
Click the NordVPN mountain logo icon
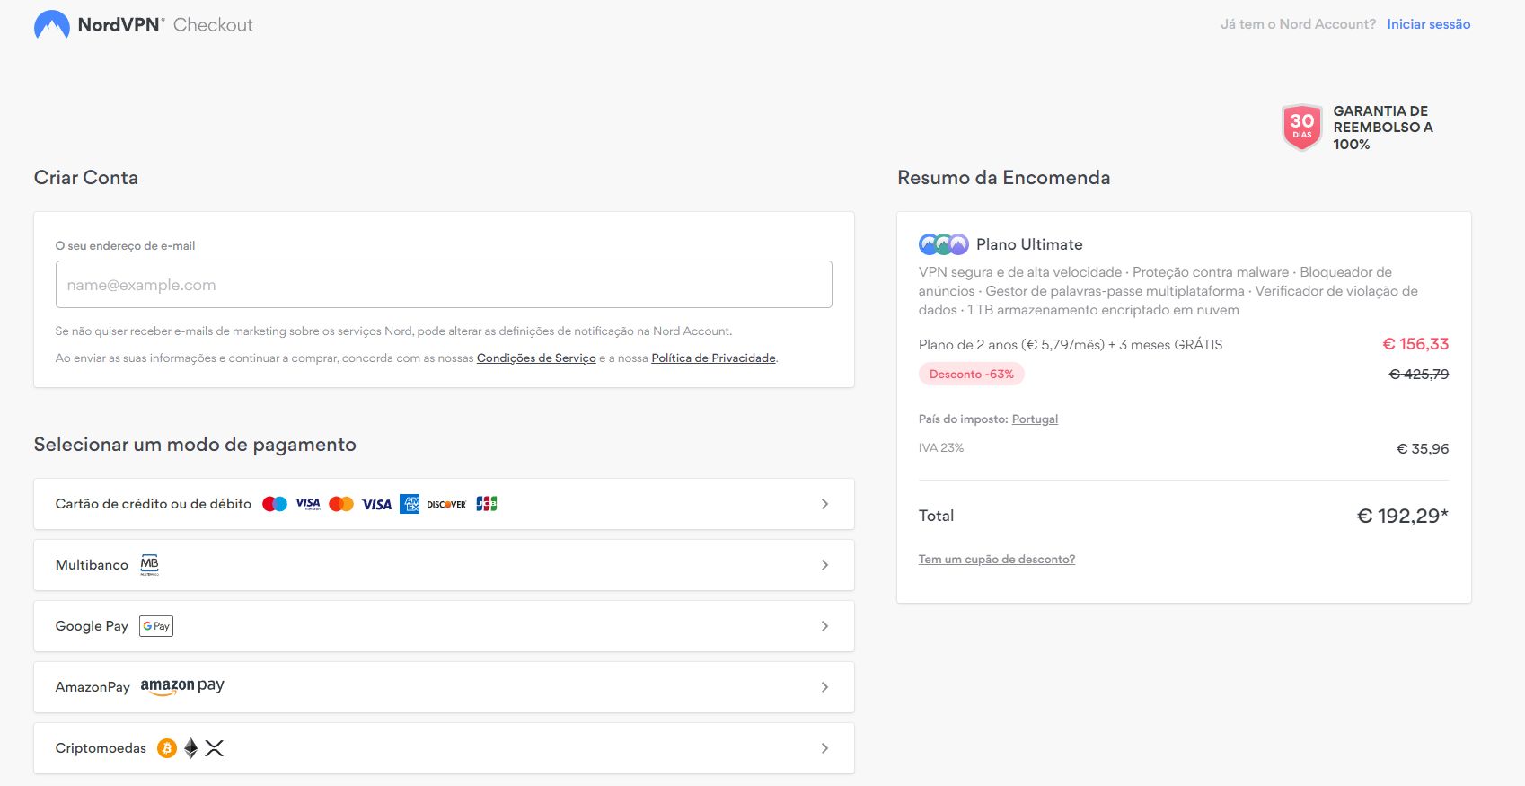[51, 25]
